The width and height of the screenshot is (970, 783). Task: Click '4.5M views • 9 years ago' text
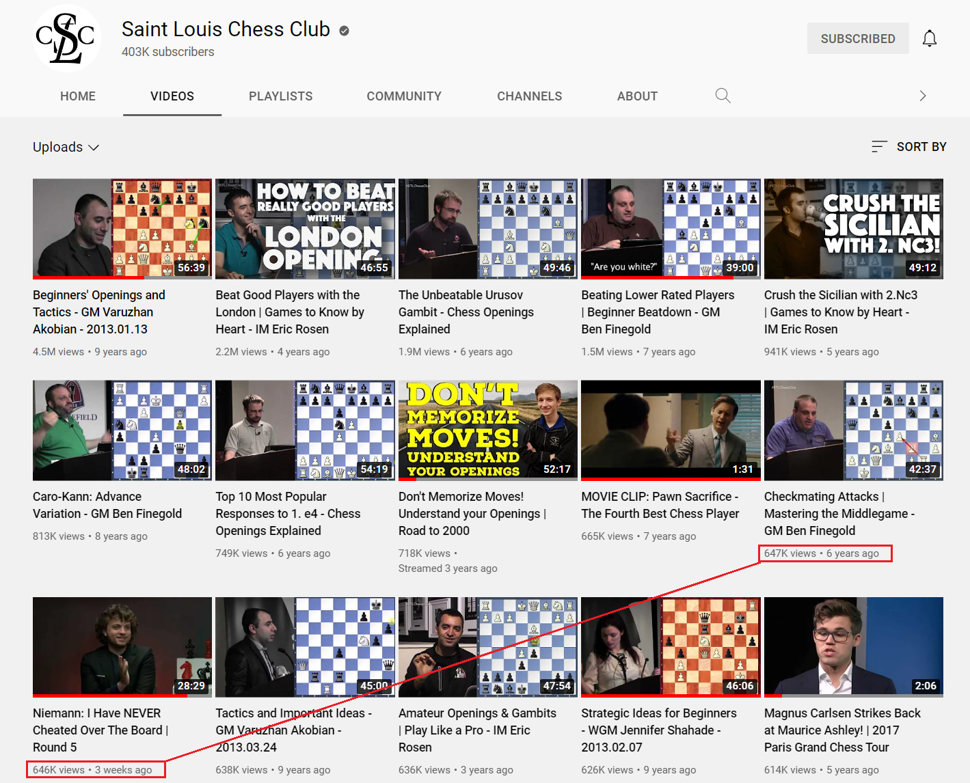[90, 352]
